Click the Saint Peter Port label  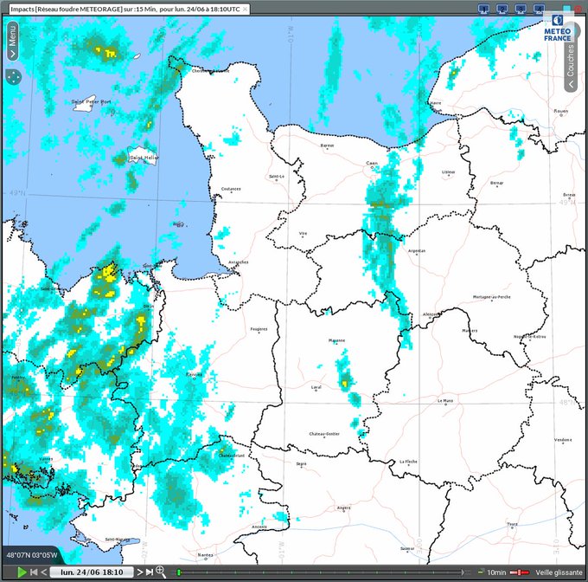coord(91,101)
